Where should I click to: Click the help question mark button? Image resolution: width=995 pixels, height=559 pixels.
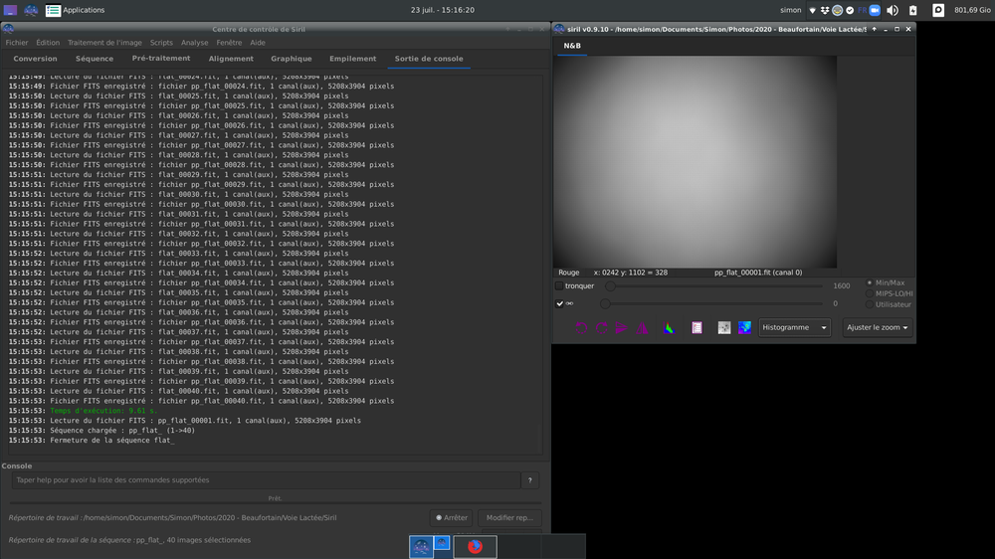pos(530,480)
